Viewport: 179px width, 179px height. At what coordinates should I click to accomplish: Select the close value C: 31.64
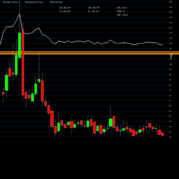pos(65,11)
